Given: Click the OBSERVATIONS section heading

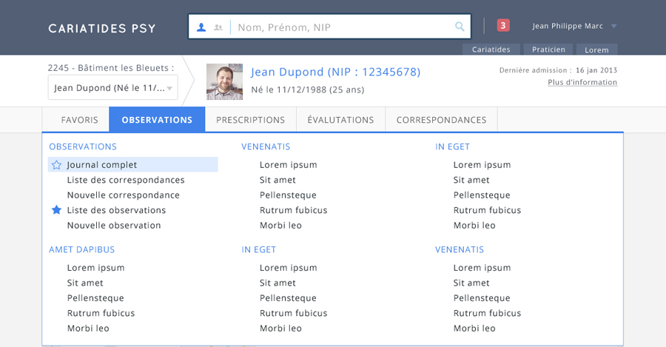Looking at the screenshot, I should coord(83,146).
